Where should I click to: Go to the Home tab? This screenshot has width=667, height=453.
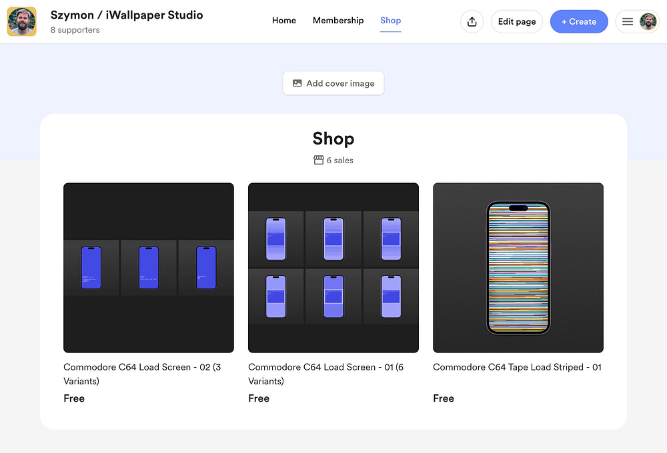pyautogui.click(x=283, y=21)
